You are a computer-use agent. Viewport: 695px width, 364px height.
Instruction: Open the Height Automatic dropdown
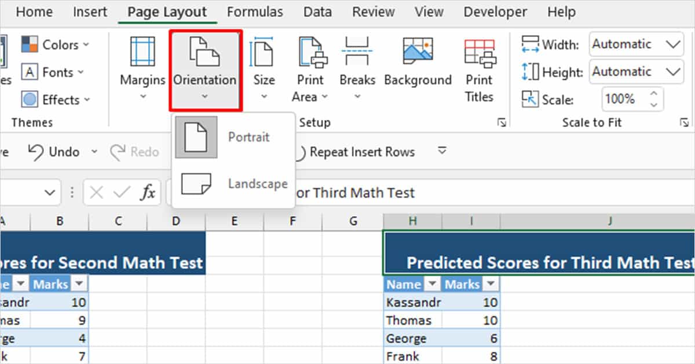point(675,72)
